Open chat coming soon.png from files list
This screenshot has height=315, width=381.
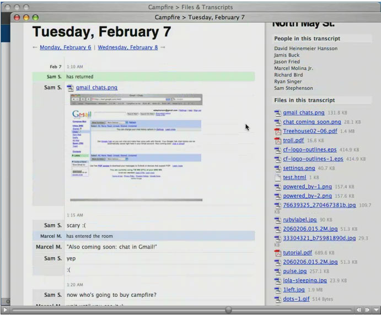(312, 122)
